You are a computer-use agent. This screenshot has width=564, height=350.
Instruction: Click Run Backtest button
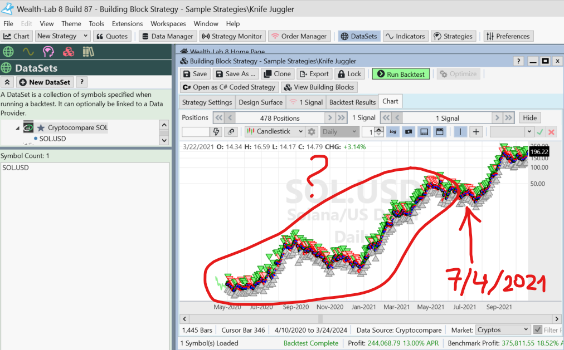(401, 74)
